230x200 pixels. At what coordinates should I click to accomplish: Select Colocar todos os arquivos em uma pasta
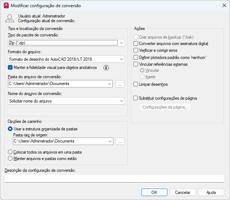tap(10, 152)
